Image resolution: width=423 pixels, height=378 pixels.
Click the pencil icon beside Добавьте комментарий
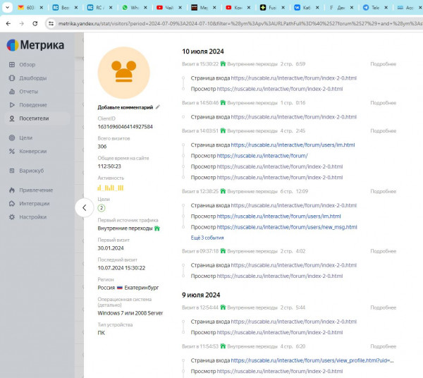(x=158, y=107)
